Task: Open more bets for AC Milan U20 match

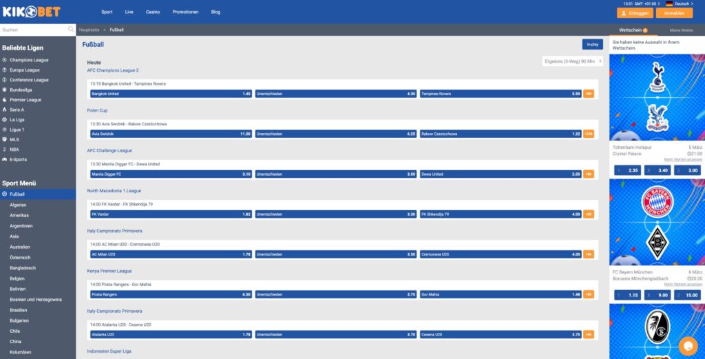Action: point(589,254)
